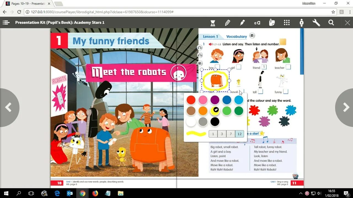Tick the checkbox next to girl
This screenshot has height=198, width=353.
(239, 67)
